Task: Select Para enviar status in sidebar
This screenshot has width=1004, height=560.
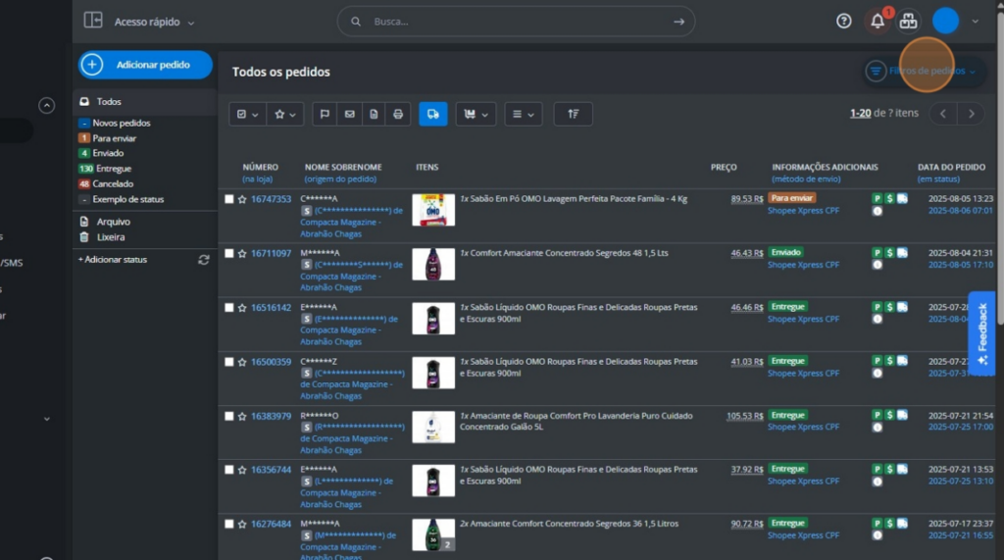Action: (x=114, y=138)
